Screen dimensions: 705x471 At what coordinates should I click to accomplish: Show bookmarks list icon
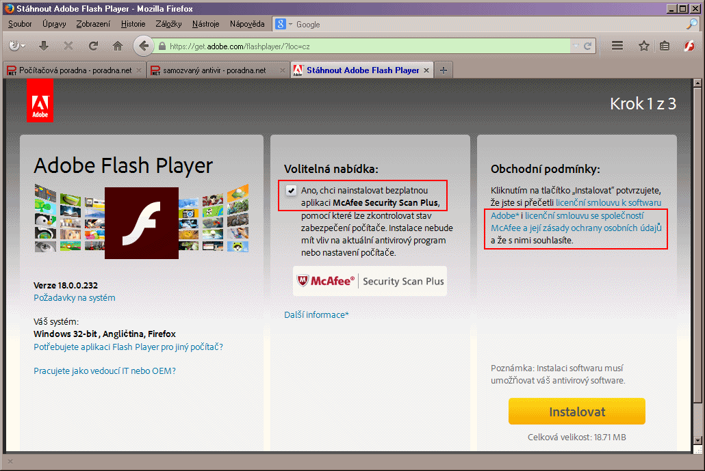(x=665, y=46)
